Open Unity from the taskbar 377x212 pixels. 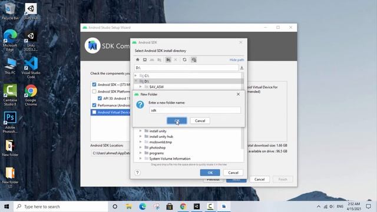tap(197, 207)
